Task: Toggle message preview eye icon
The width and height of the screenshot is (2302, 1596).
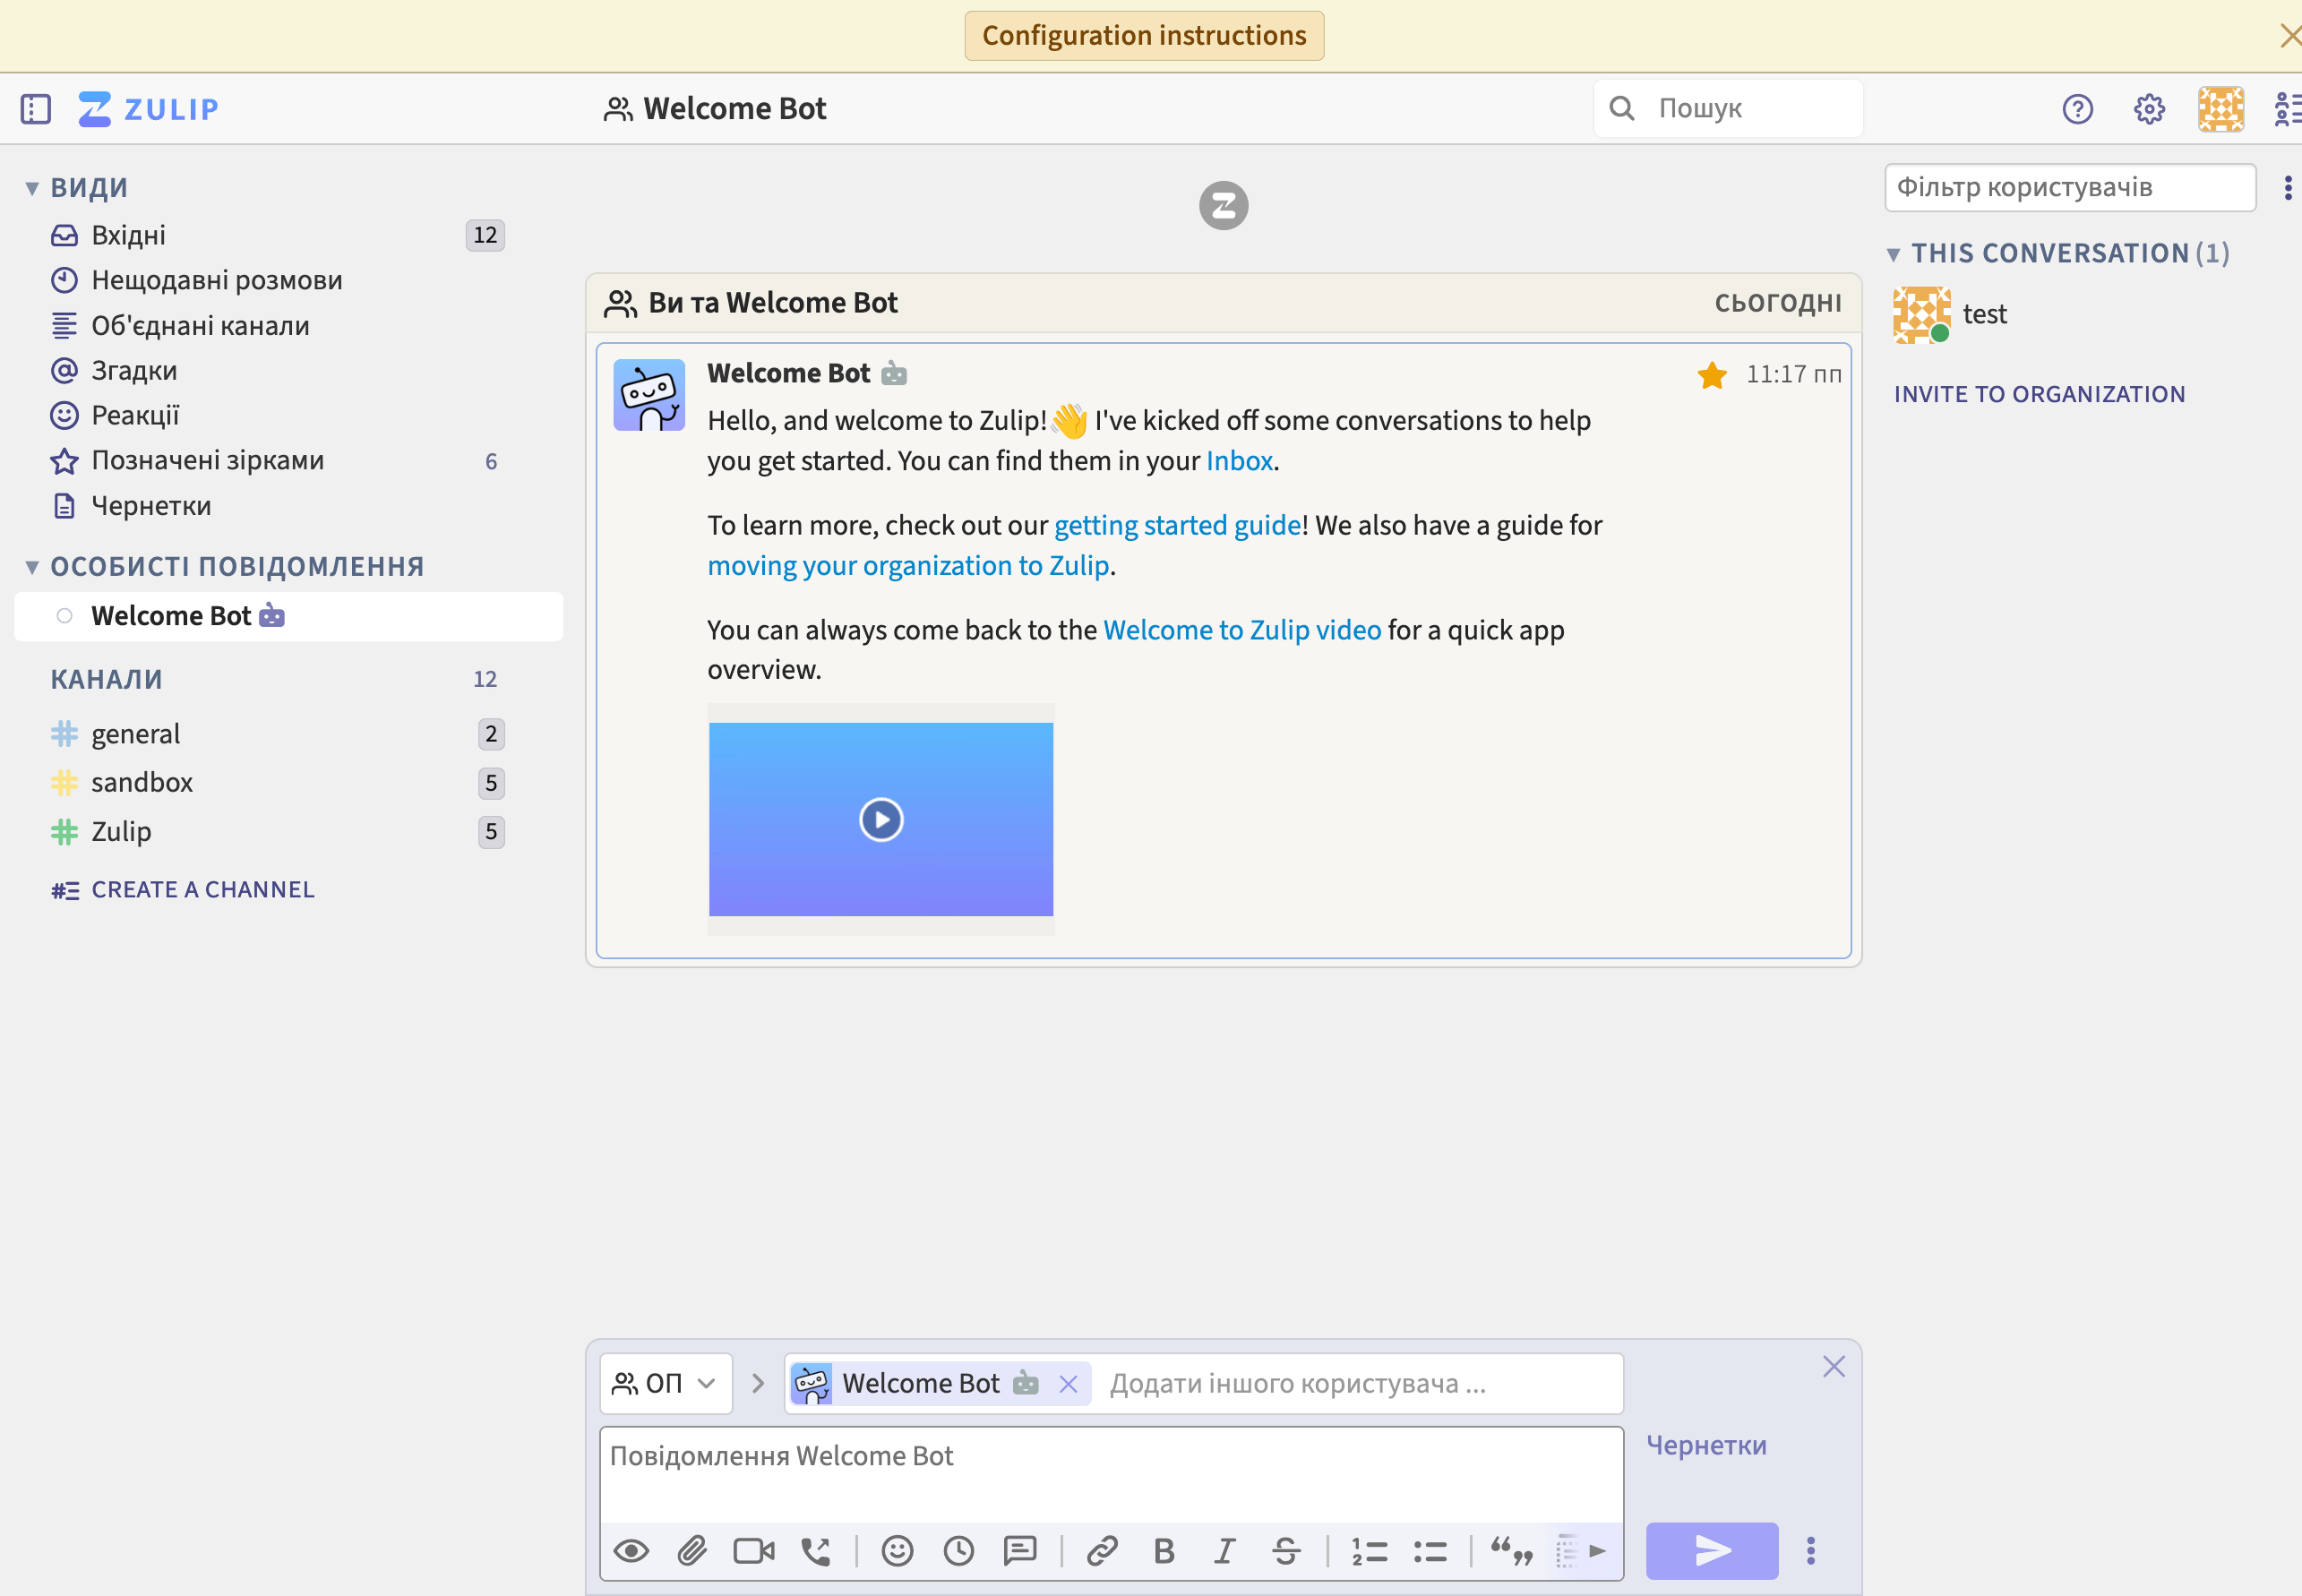Action: click(x=631, y=1551)
